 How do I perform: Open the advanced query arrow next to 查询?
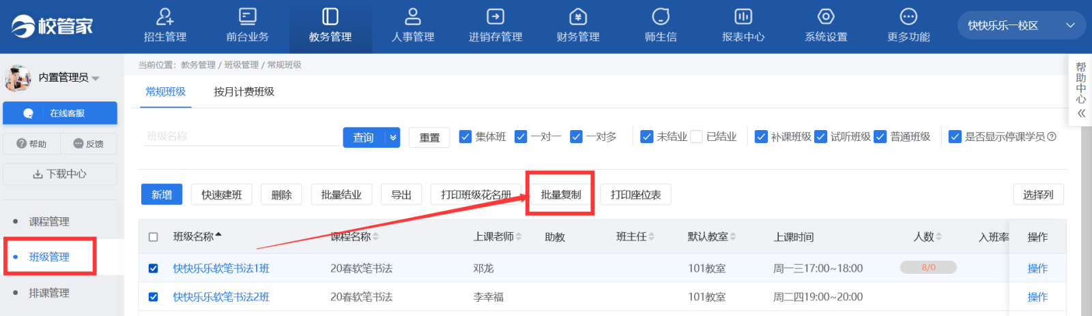[x=393, y=138]
